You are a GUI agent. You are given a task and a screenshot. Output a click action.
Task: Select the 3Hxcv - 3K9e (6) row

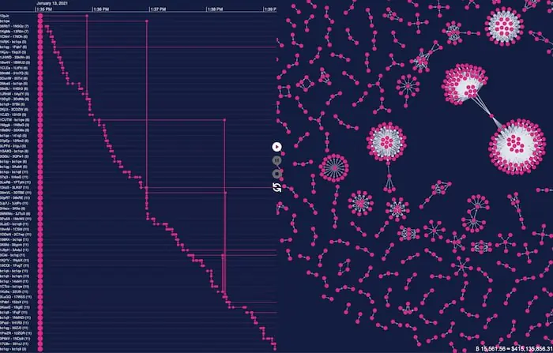(13, 208)
